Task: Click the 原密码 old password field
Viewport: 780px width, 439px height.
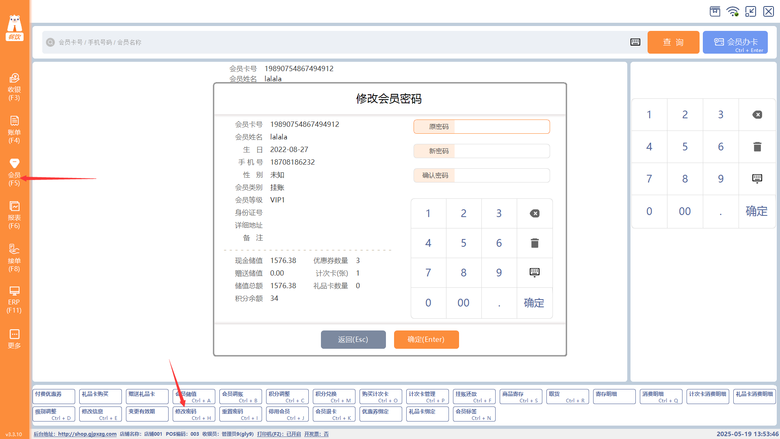Action: [501, 127]
